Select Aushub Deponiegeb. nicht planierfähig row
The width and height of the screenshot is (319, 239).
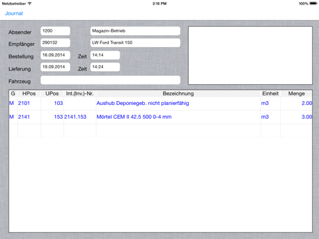(x=161, y=104)
